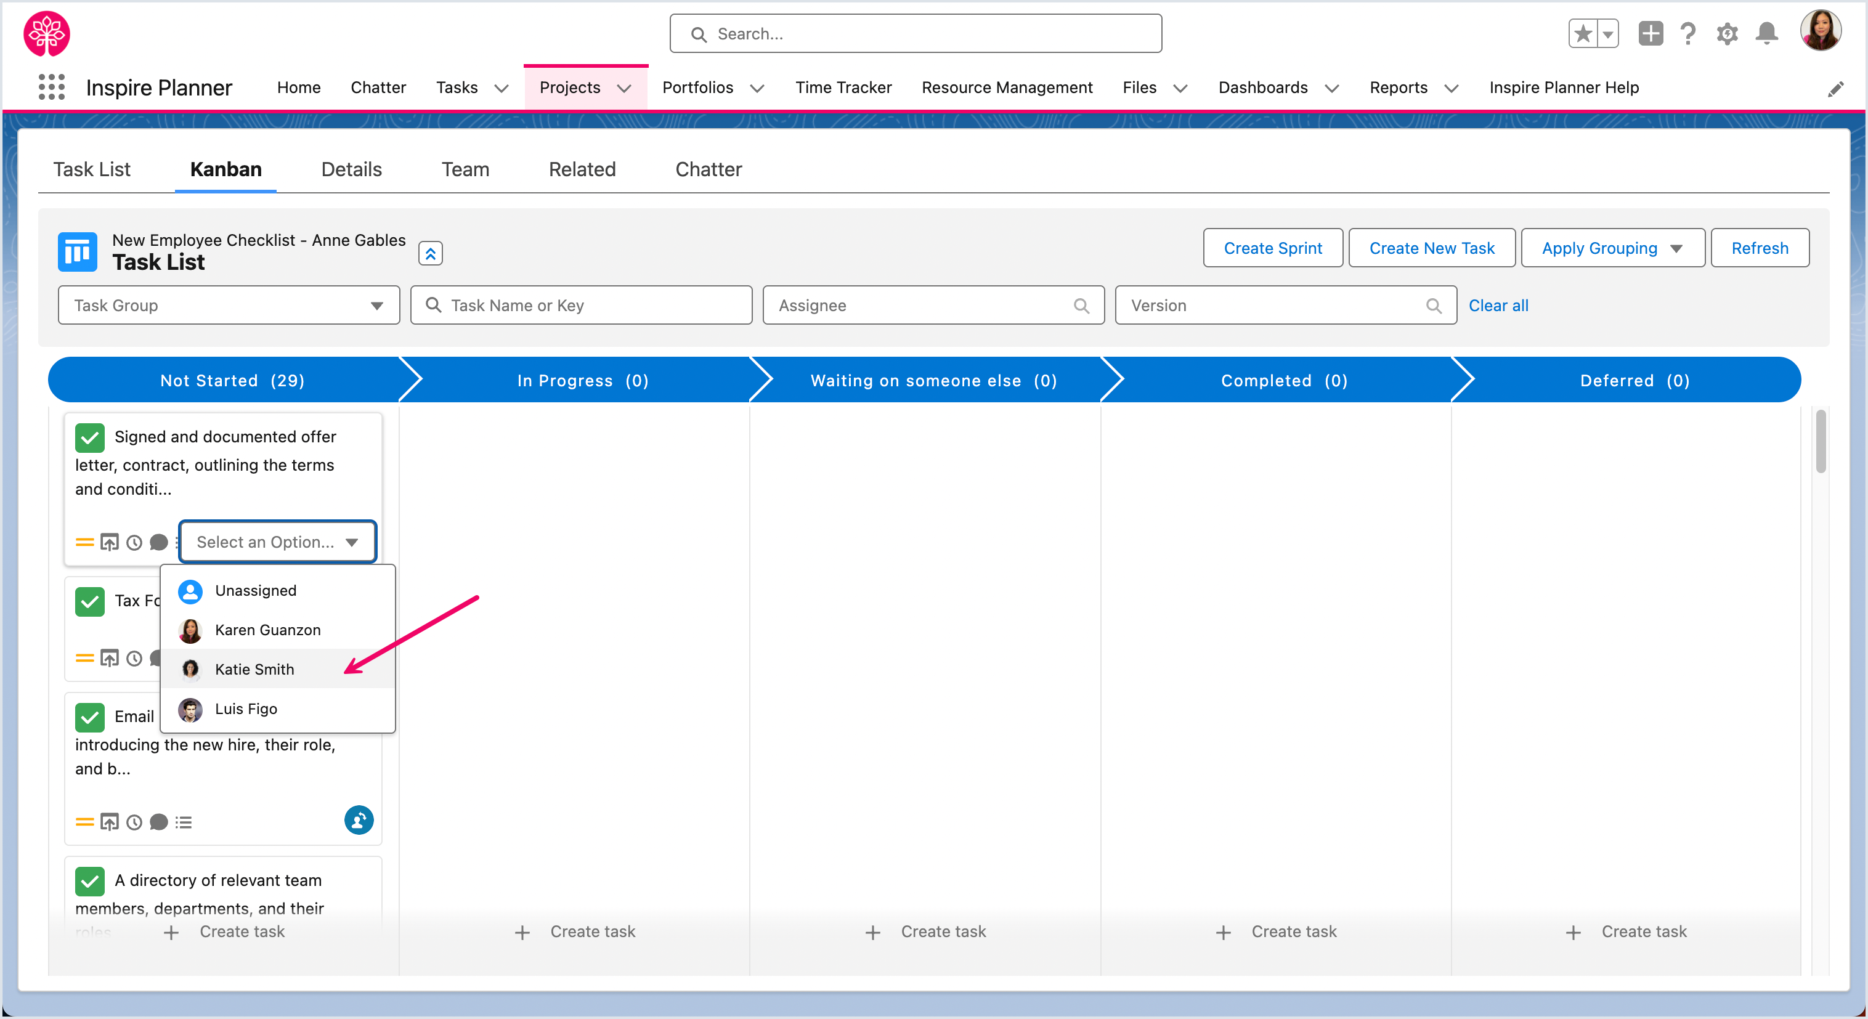Viewport: 1868px width, 1019px height.
Task: Expand the Files nav chevron
Action: click(1180, 89)
